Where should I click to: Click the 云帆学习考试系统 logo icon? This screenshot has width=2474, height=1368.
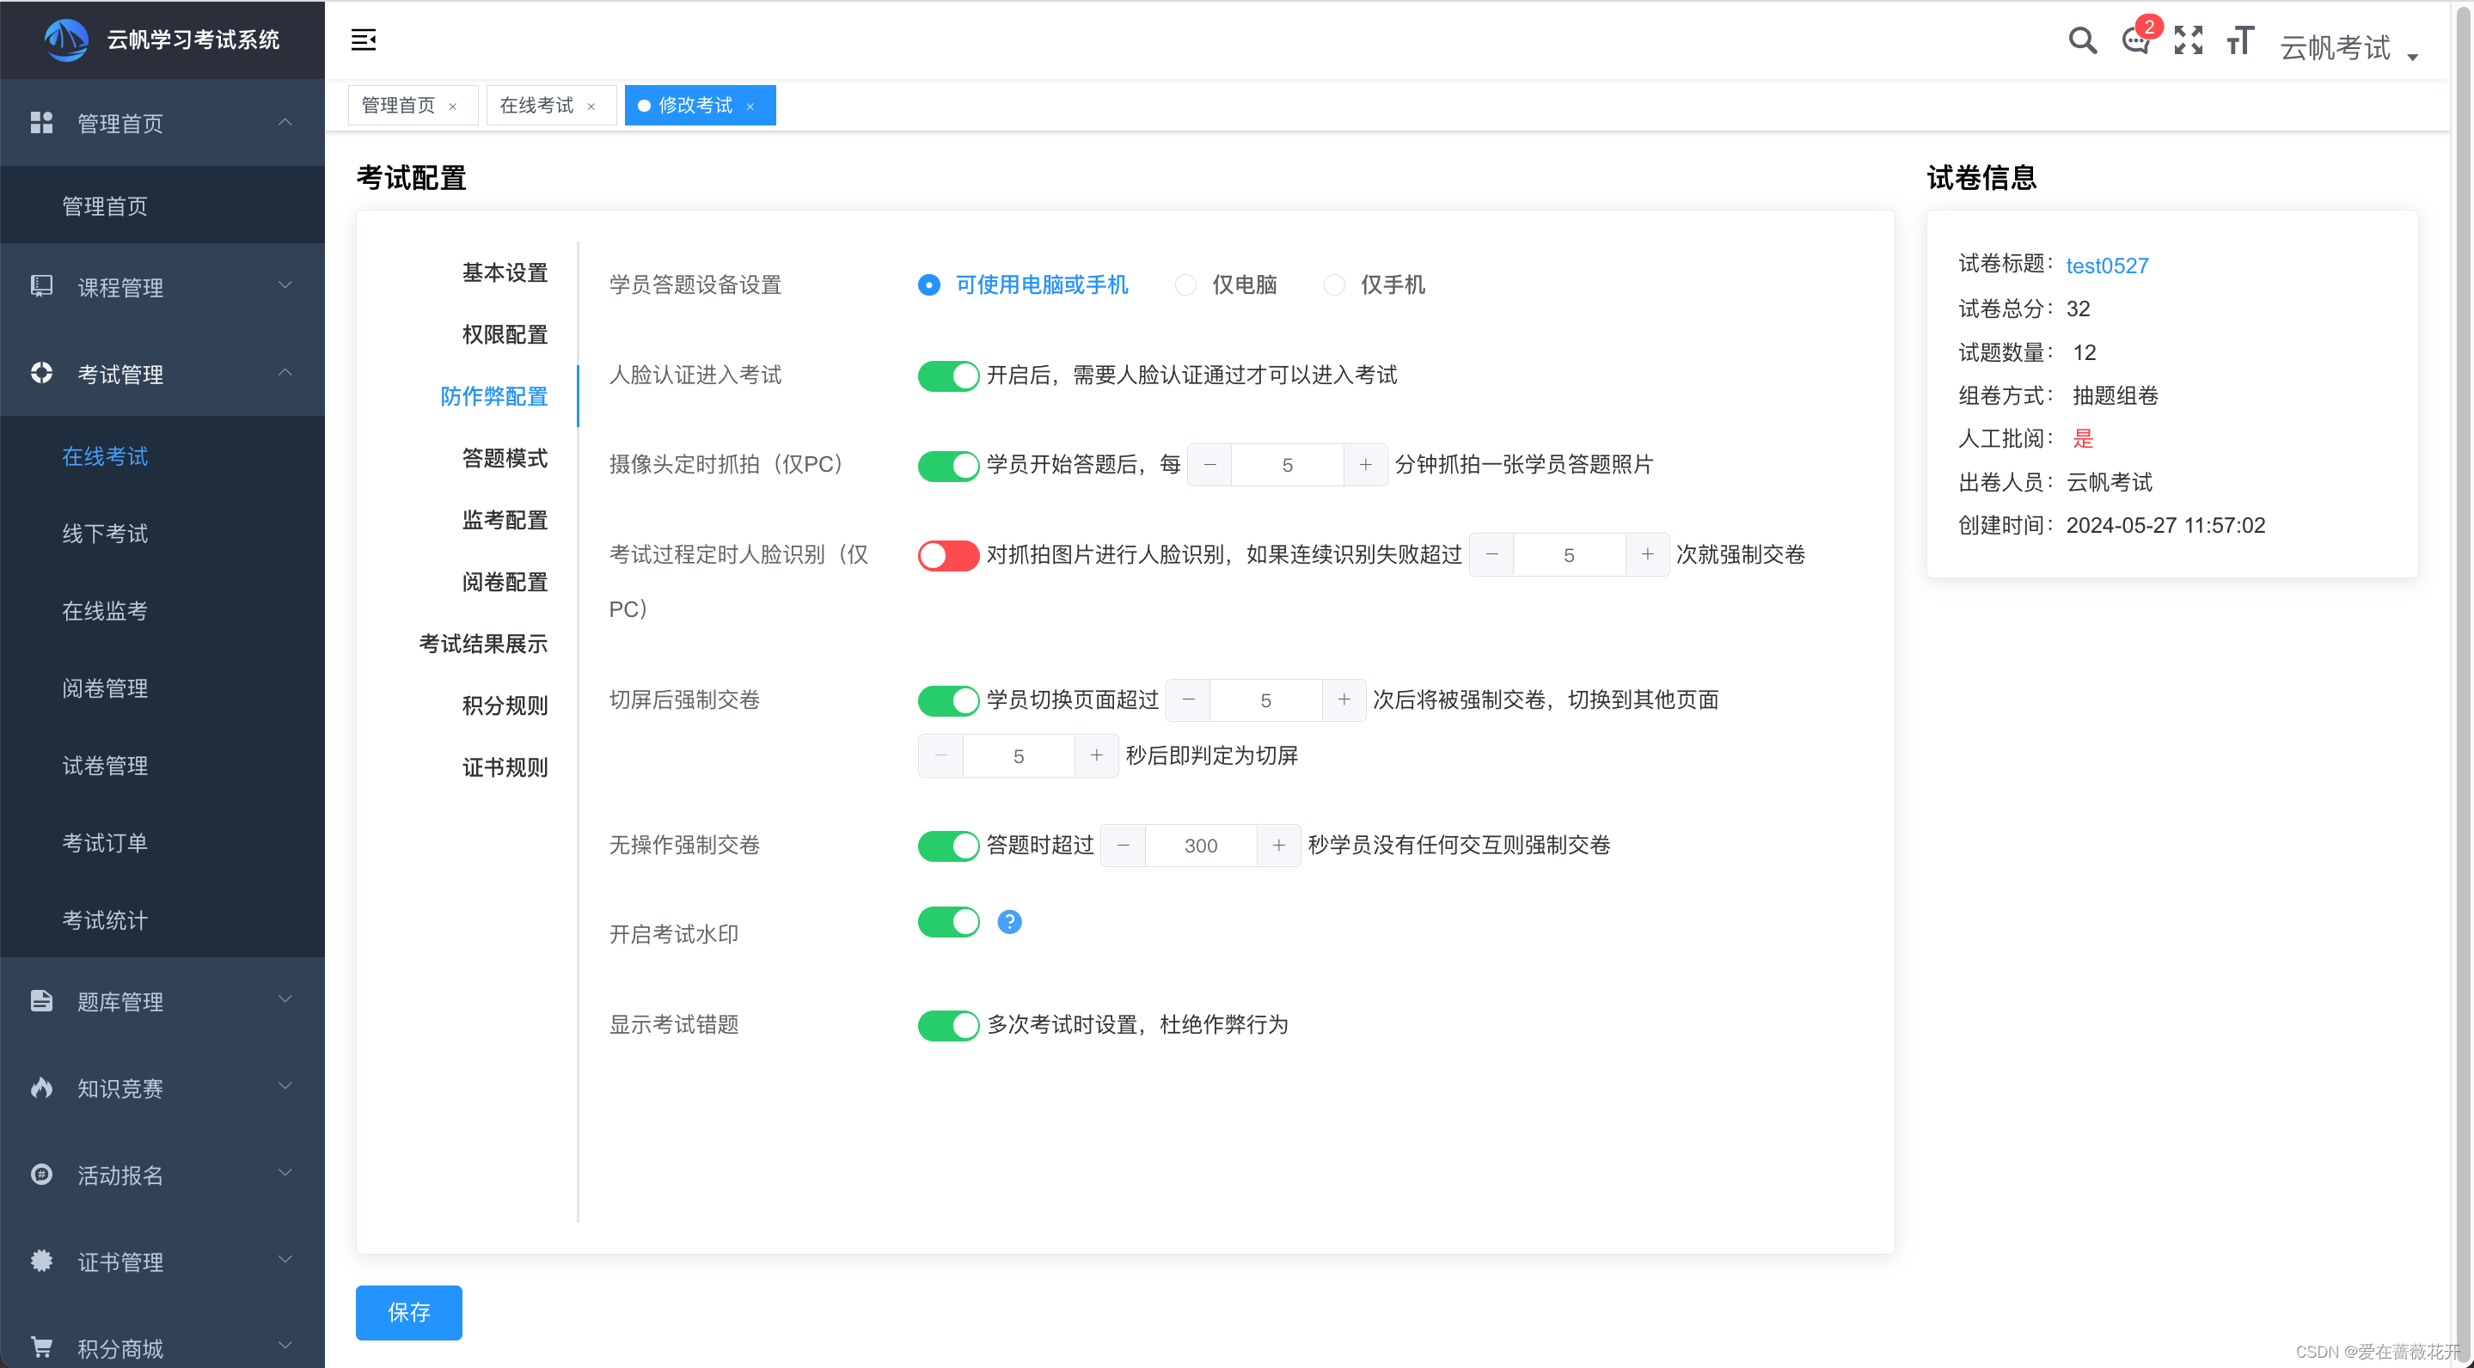pos(66,40)
